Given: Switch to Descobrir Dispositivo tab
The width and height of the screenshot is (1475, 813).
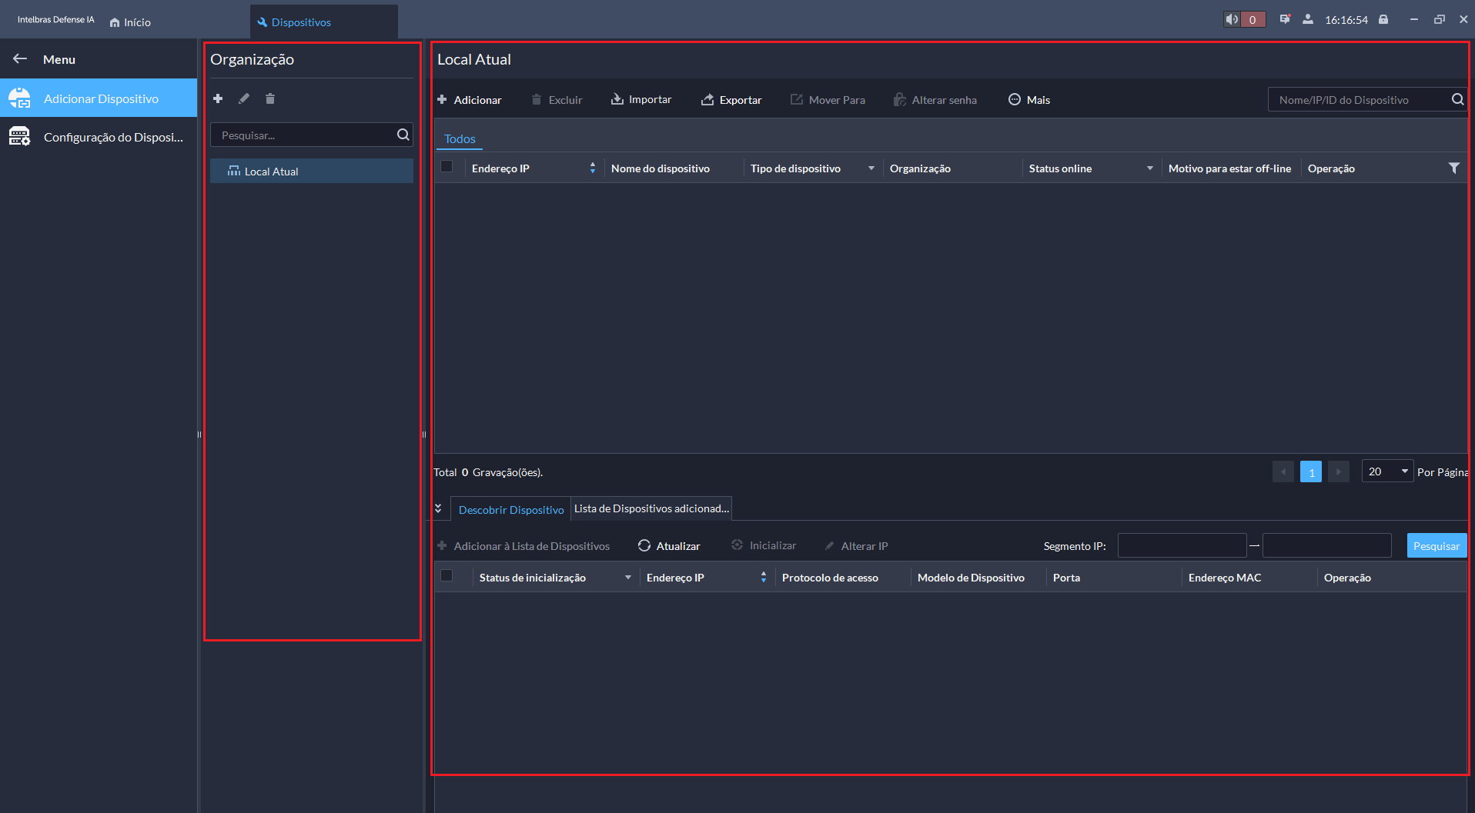Looking at the screenshot, I should [511, 510].
